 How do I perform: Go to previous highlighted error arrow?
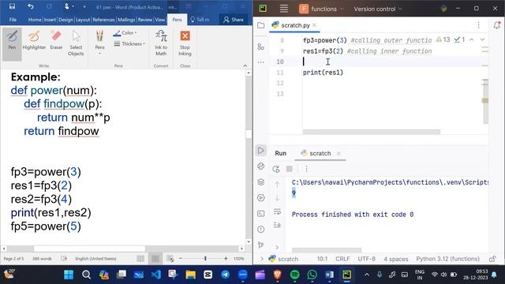tap(472, 39)
